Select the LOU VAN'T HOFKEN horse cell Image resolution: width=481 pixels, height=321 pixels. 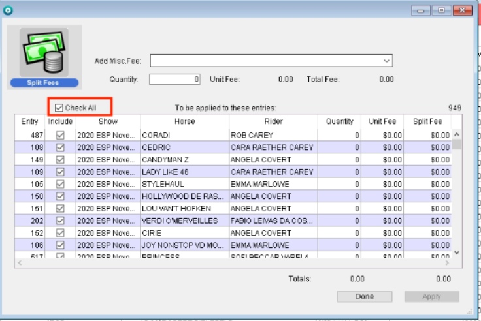click(x=185, y=209)
